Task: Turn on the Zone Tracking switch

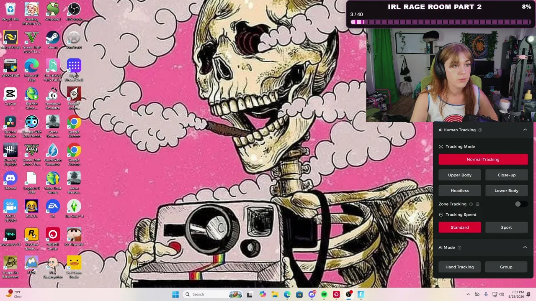Action: [521, 204]
